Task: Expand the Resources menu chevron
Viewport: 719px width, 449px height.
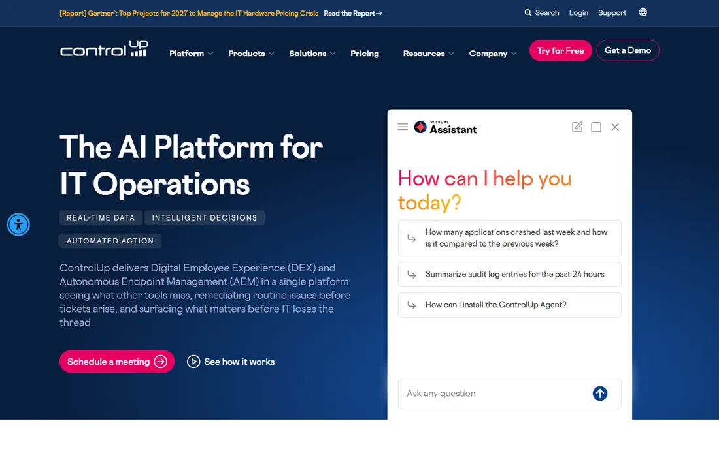Action: tap(451, 54)
